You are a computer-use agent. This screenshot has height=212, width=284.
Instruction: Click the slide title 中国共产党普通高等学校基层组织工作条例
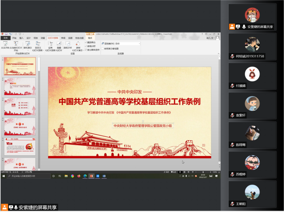[x=129, y=101]
